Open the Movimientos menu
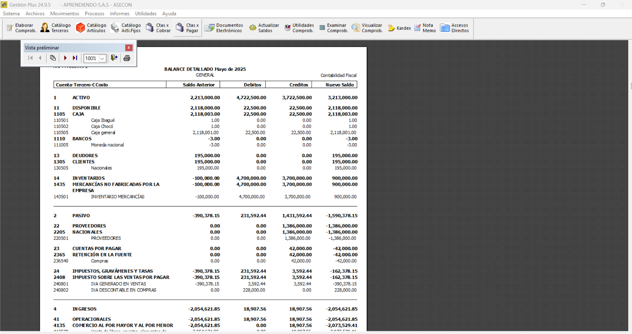 tap(64, 13)
